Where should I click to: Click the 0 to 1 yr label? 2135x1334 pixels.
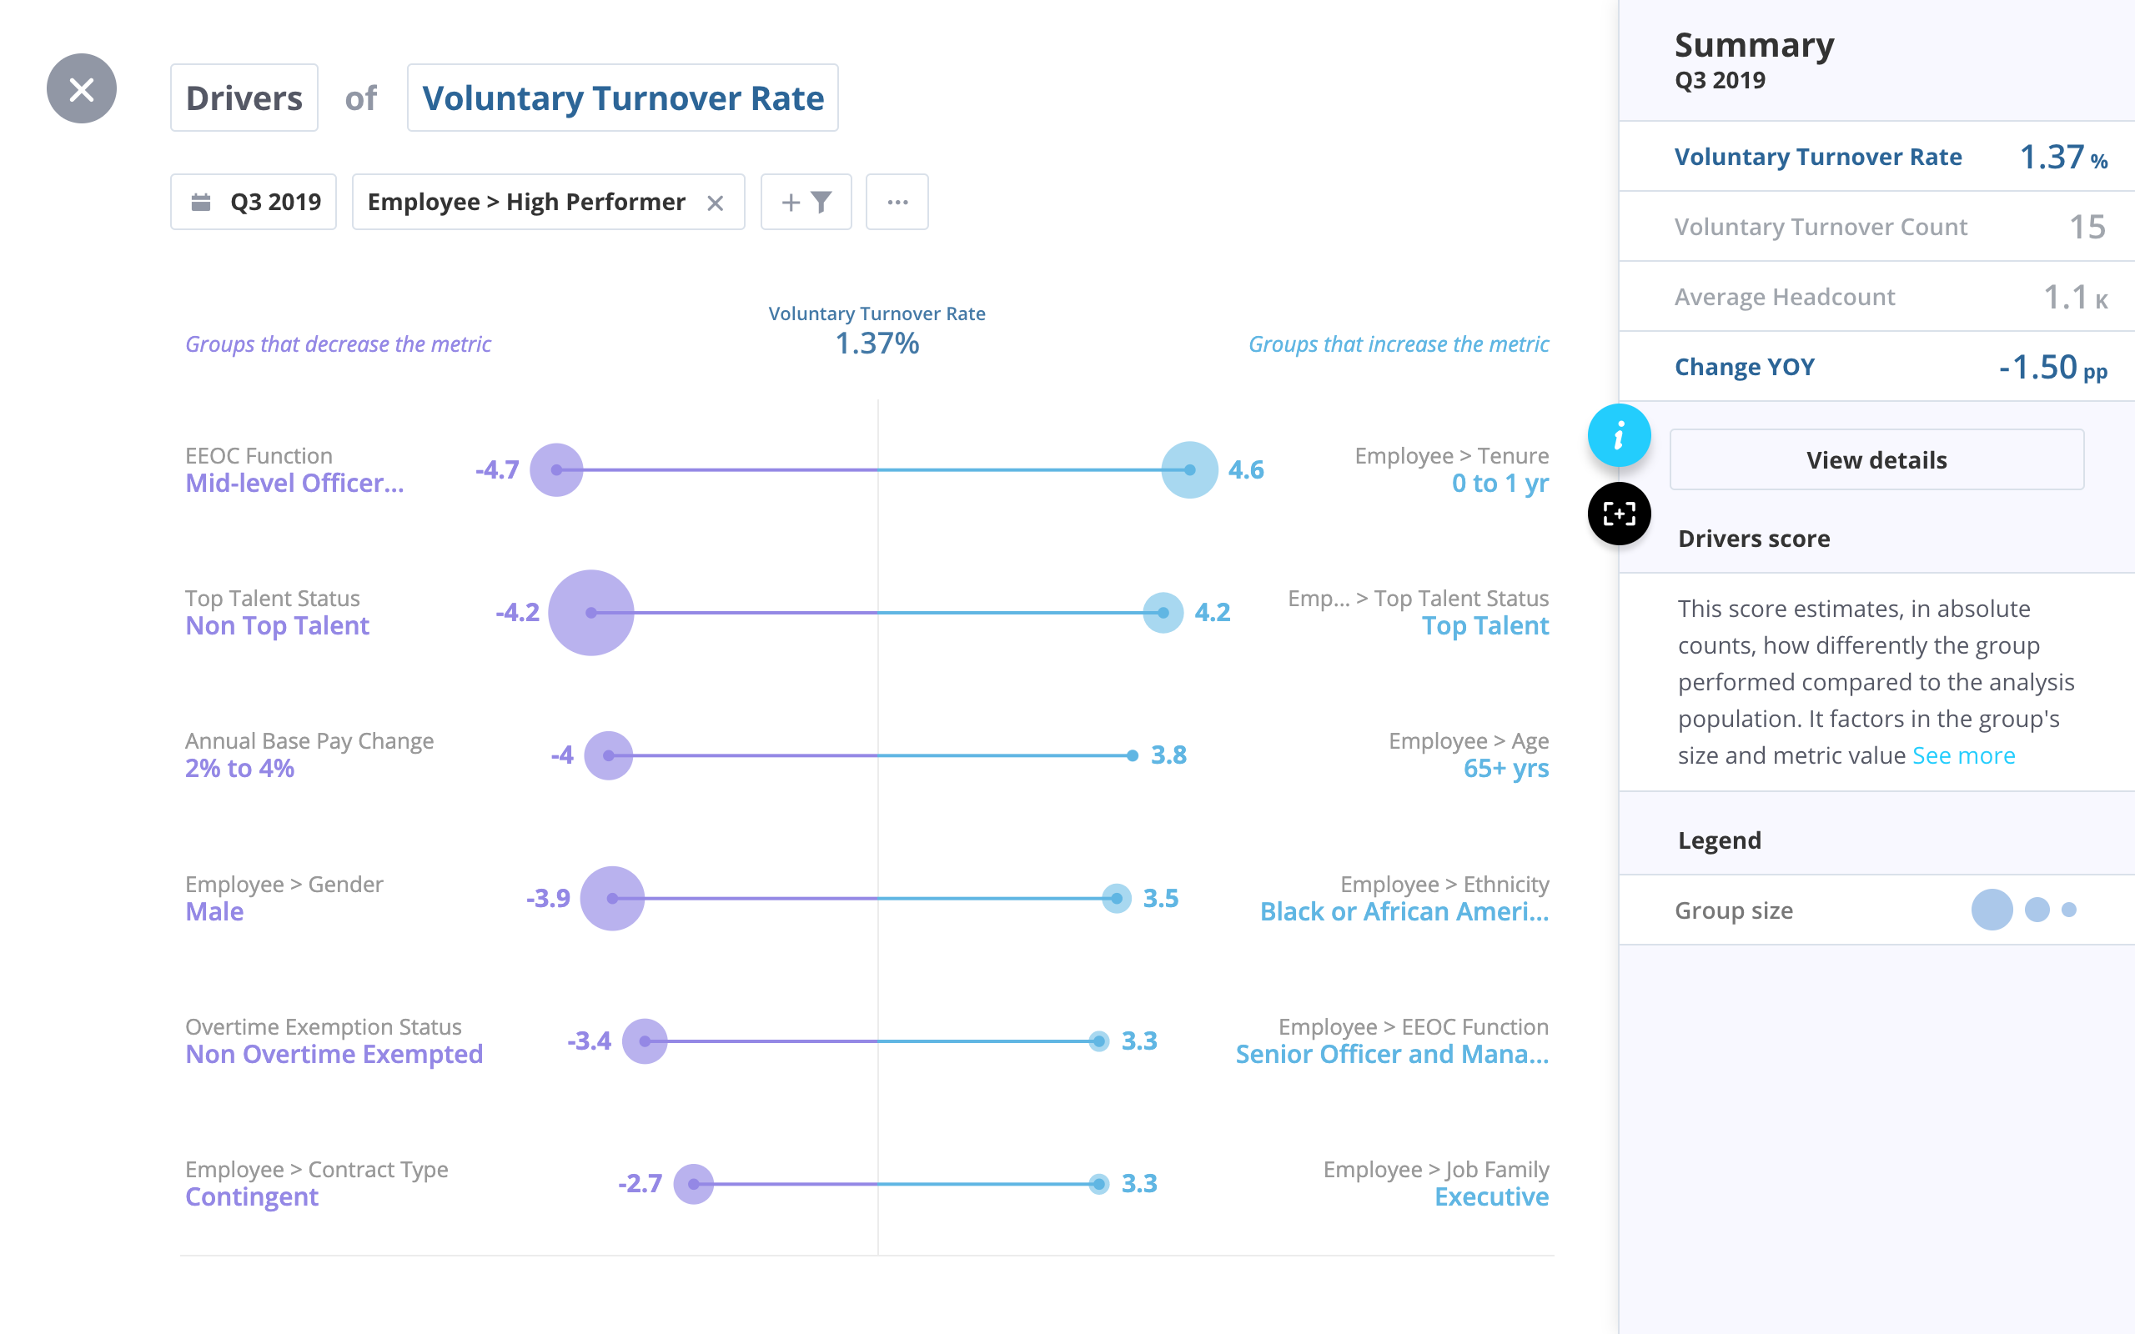(x=1500, y=484)
